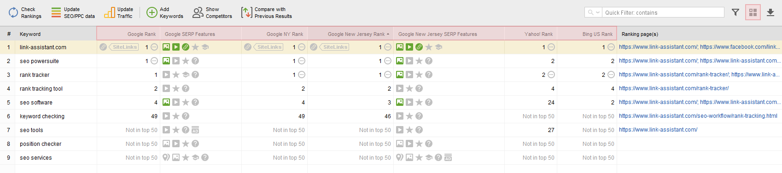Expand rank details for rank tracker Yahoo Rank

[551, 75]
